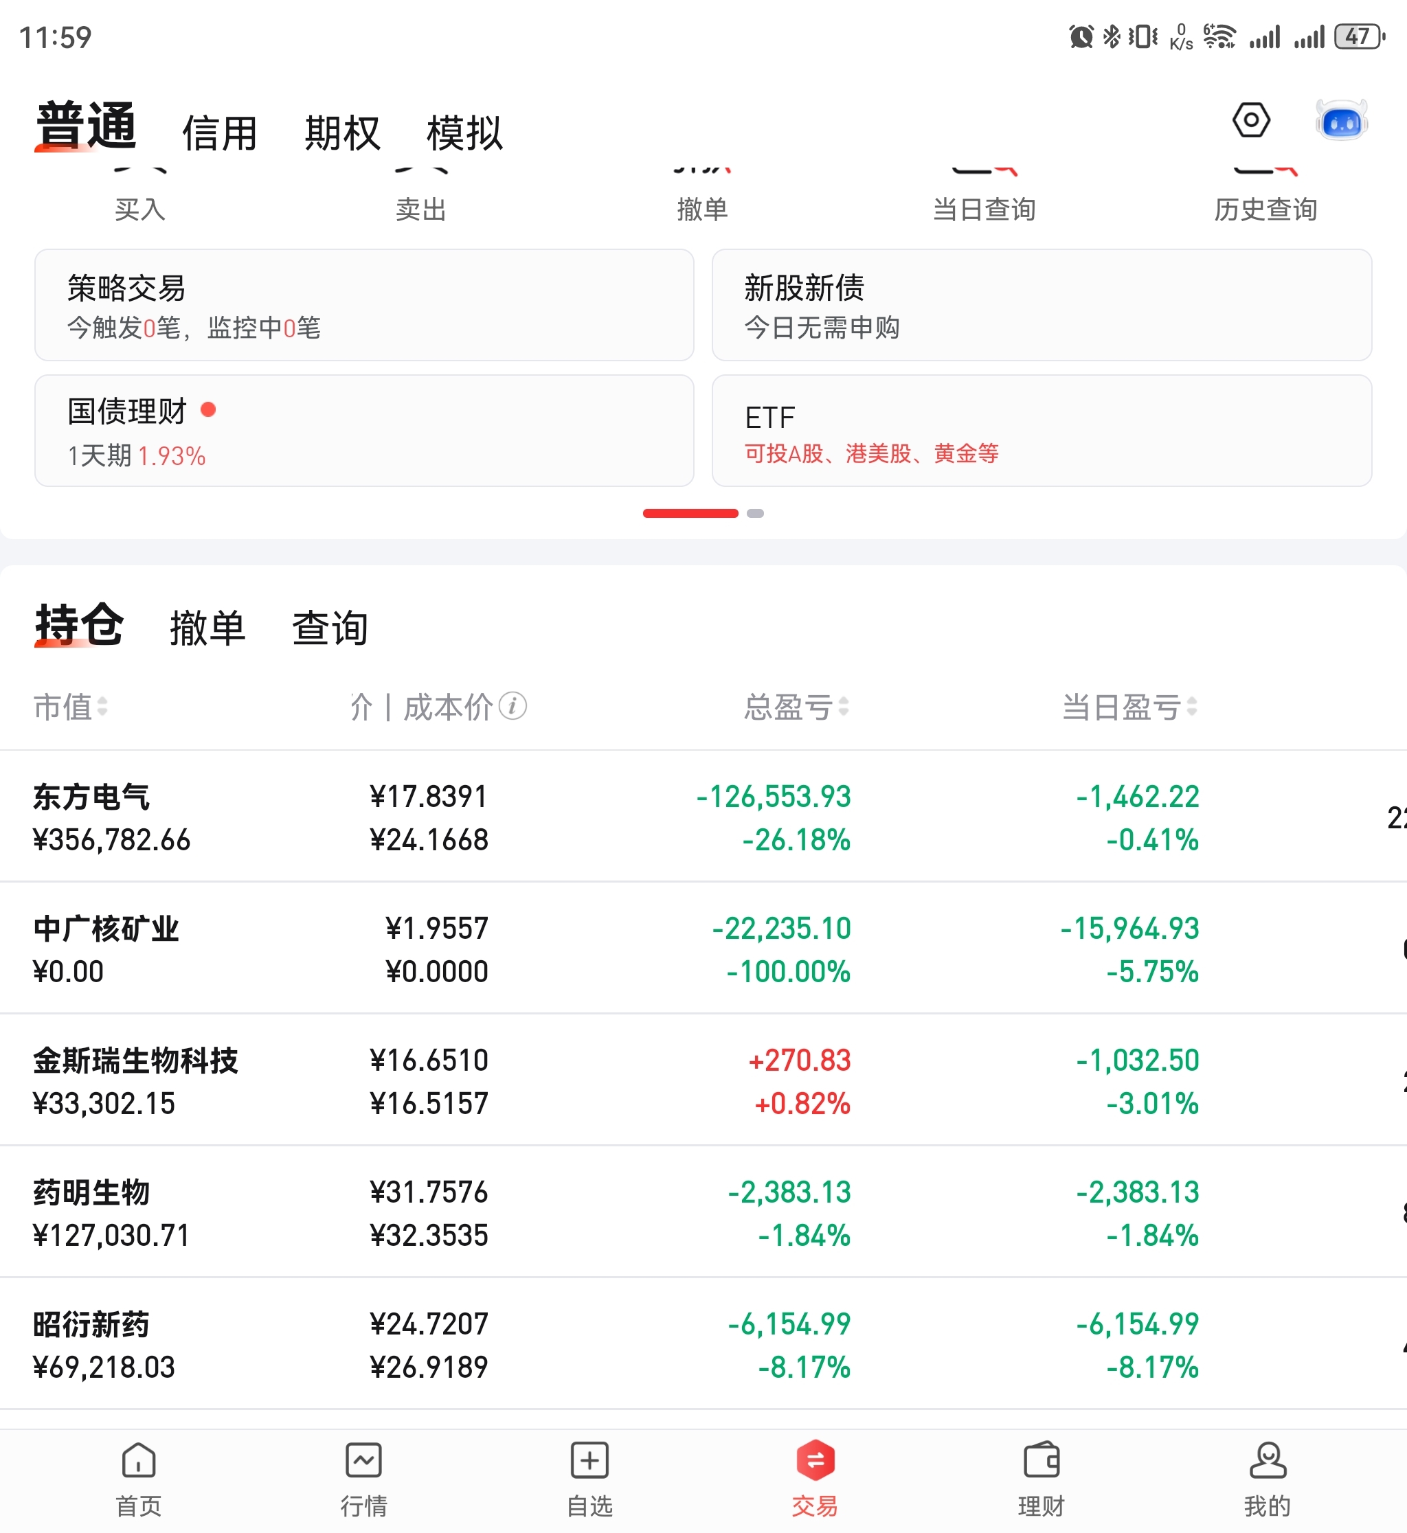The width and height of the screenshot is (1407, 1533).
Task: Open the 昭衍新药 holding row
Action: click(x=703, y=1344)
